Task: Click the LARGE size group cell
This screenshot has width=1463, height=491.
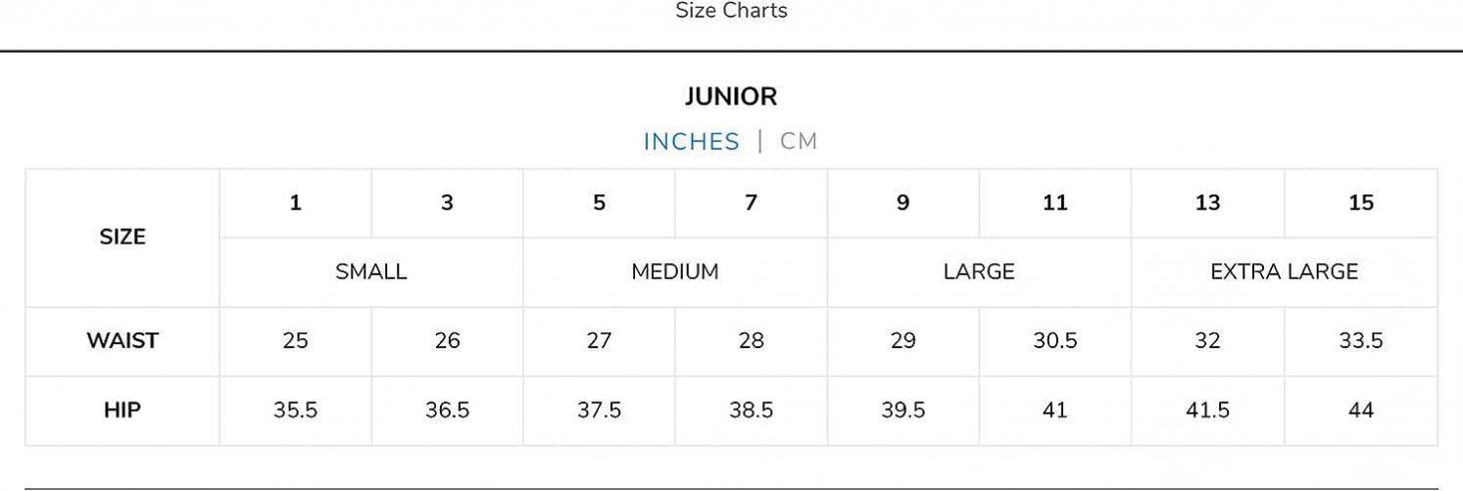Action: click(x=979, y=272)
